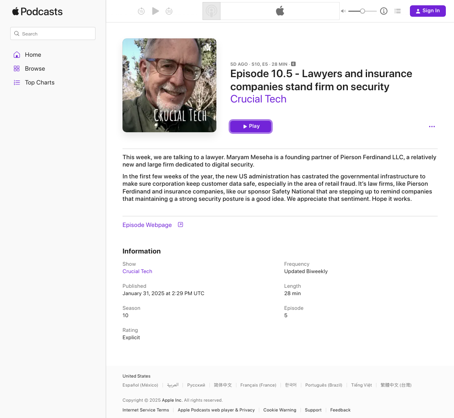Open the Cookie Warning link
The height and width of the screenshot is (418, 454).
click(280, 410)
